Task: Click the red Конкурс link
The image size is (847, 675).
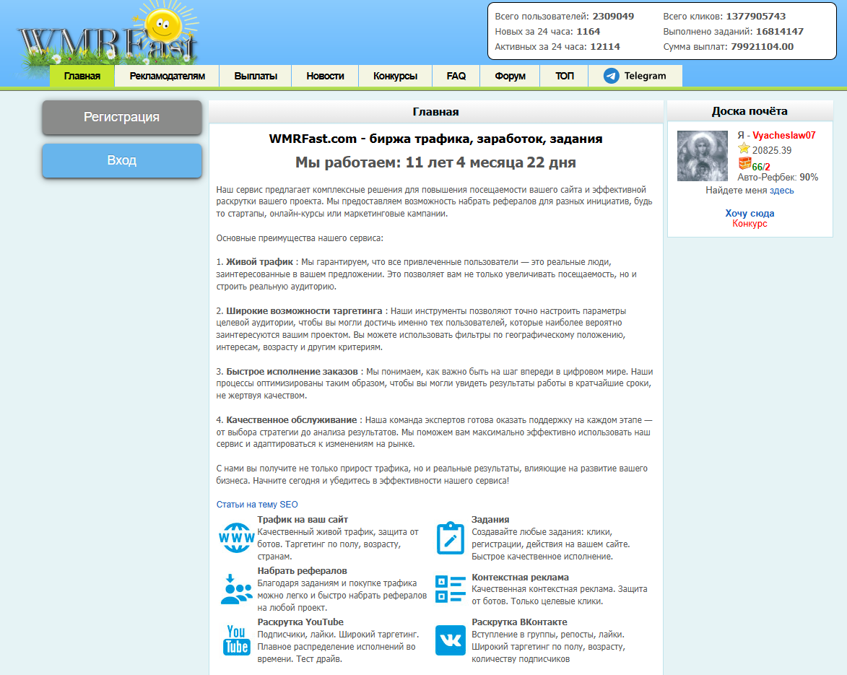Action: (750, 224)
